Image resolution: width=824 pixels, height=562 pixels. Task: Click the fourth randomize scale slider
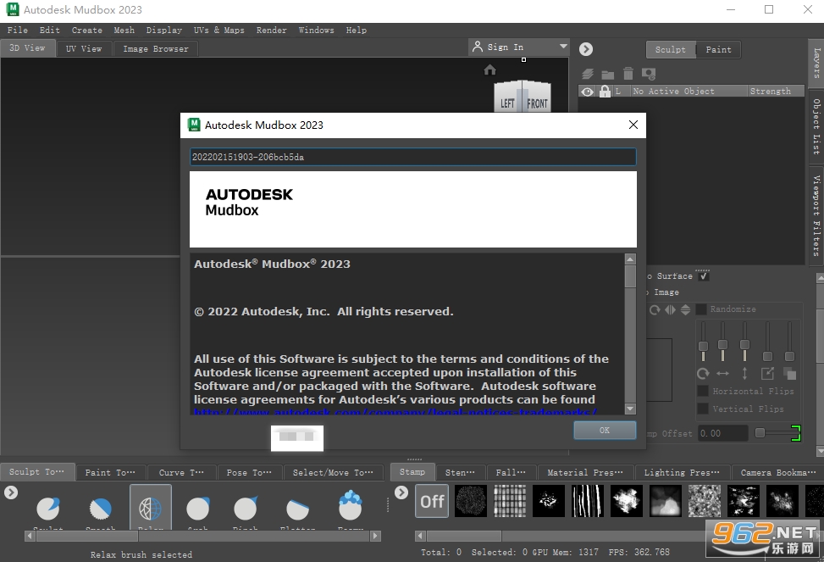[767, 356]
